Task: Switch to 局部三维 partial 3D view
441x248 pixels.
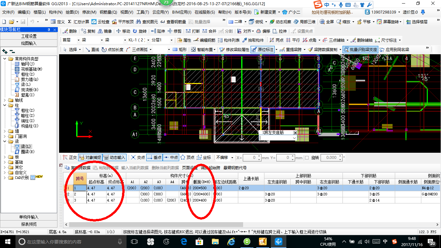Action: (304, 22)
